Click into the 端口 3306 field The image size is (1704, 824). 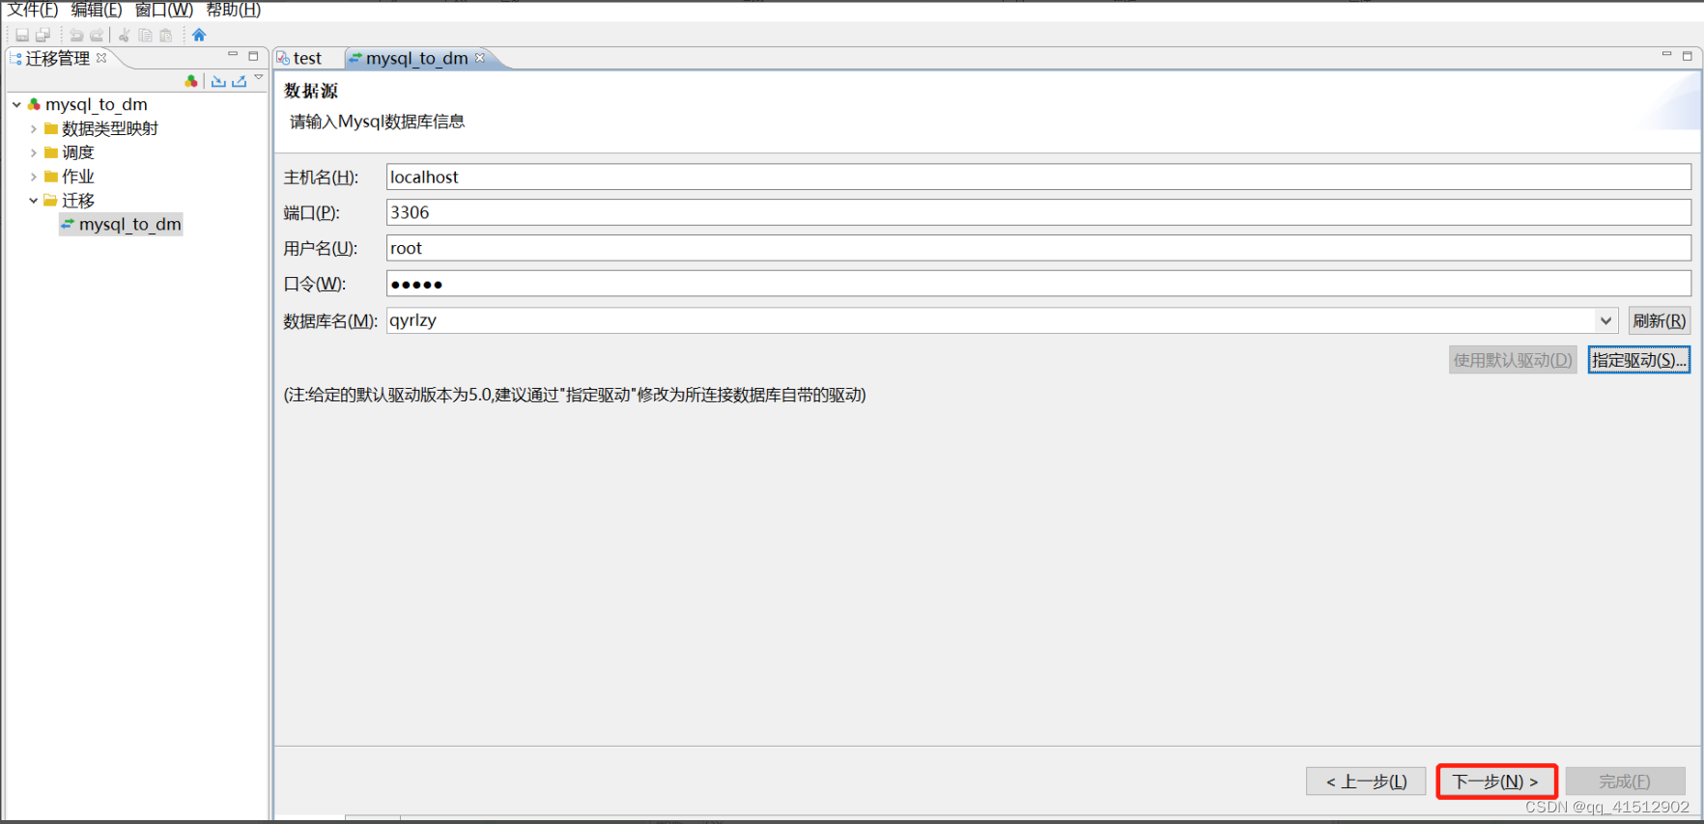point(1038,212)
